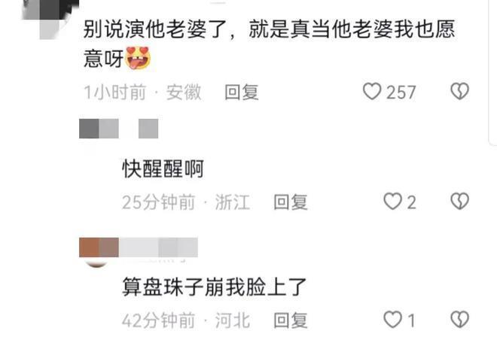Select the reply text "算盘珠子崩我脸上了"
This screenshot has height=346, width=497.
215,287
